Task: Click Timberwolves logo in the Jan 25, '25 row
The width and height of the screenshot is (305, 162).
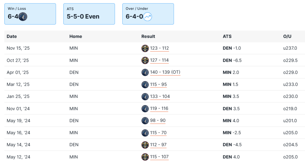Action: [145, 97]
